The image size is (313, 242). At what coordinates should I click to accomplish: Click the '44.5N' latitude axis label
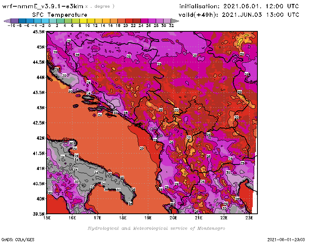(x=38, y=62)
